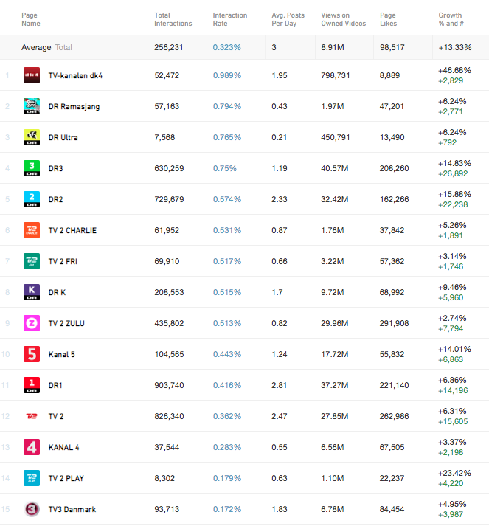Click the Growth % and # header
This screenshot has height=526, width=489.
click(451, 19)
